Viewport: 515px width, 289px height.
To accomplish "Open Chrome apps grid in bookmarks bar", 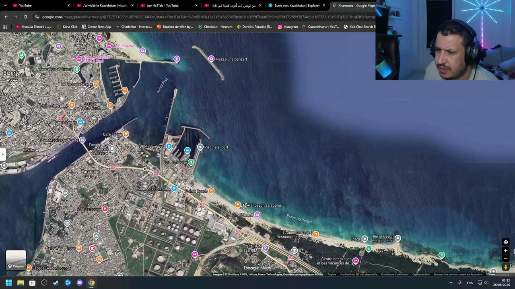I will (x=5, y=27).
